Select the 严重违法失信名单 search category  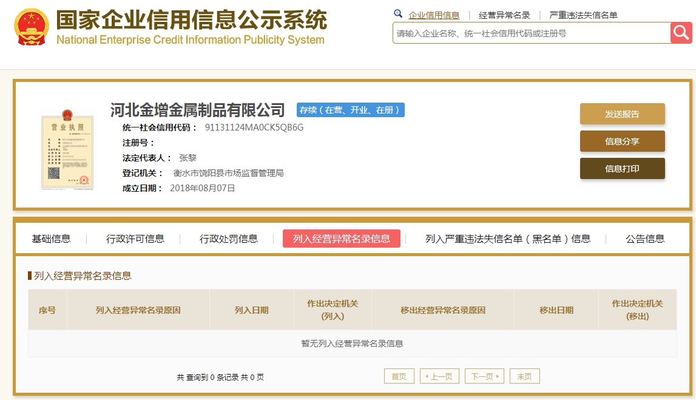tap(583, 15)
